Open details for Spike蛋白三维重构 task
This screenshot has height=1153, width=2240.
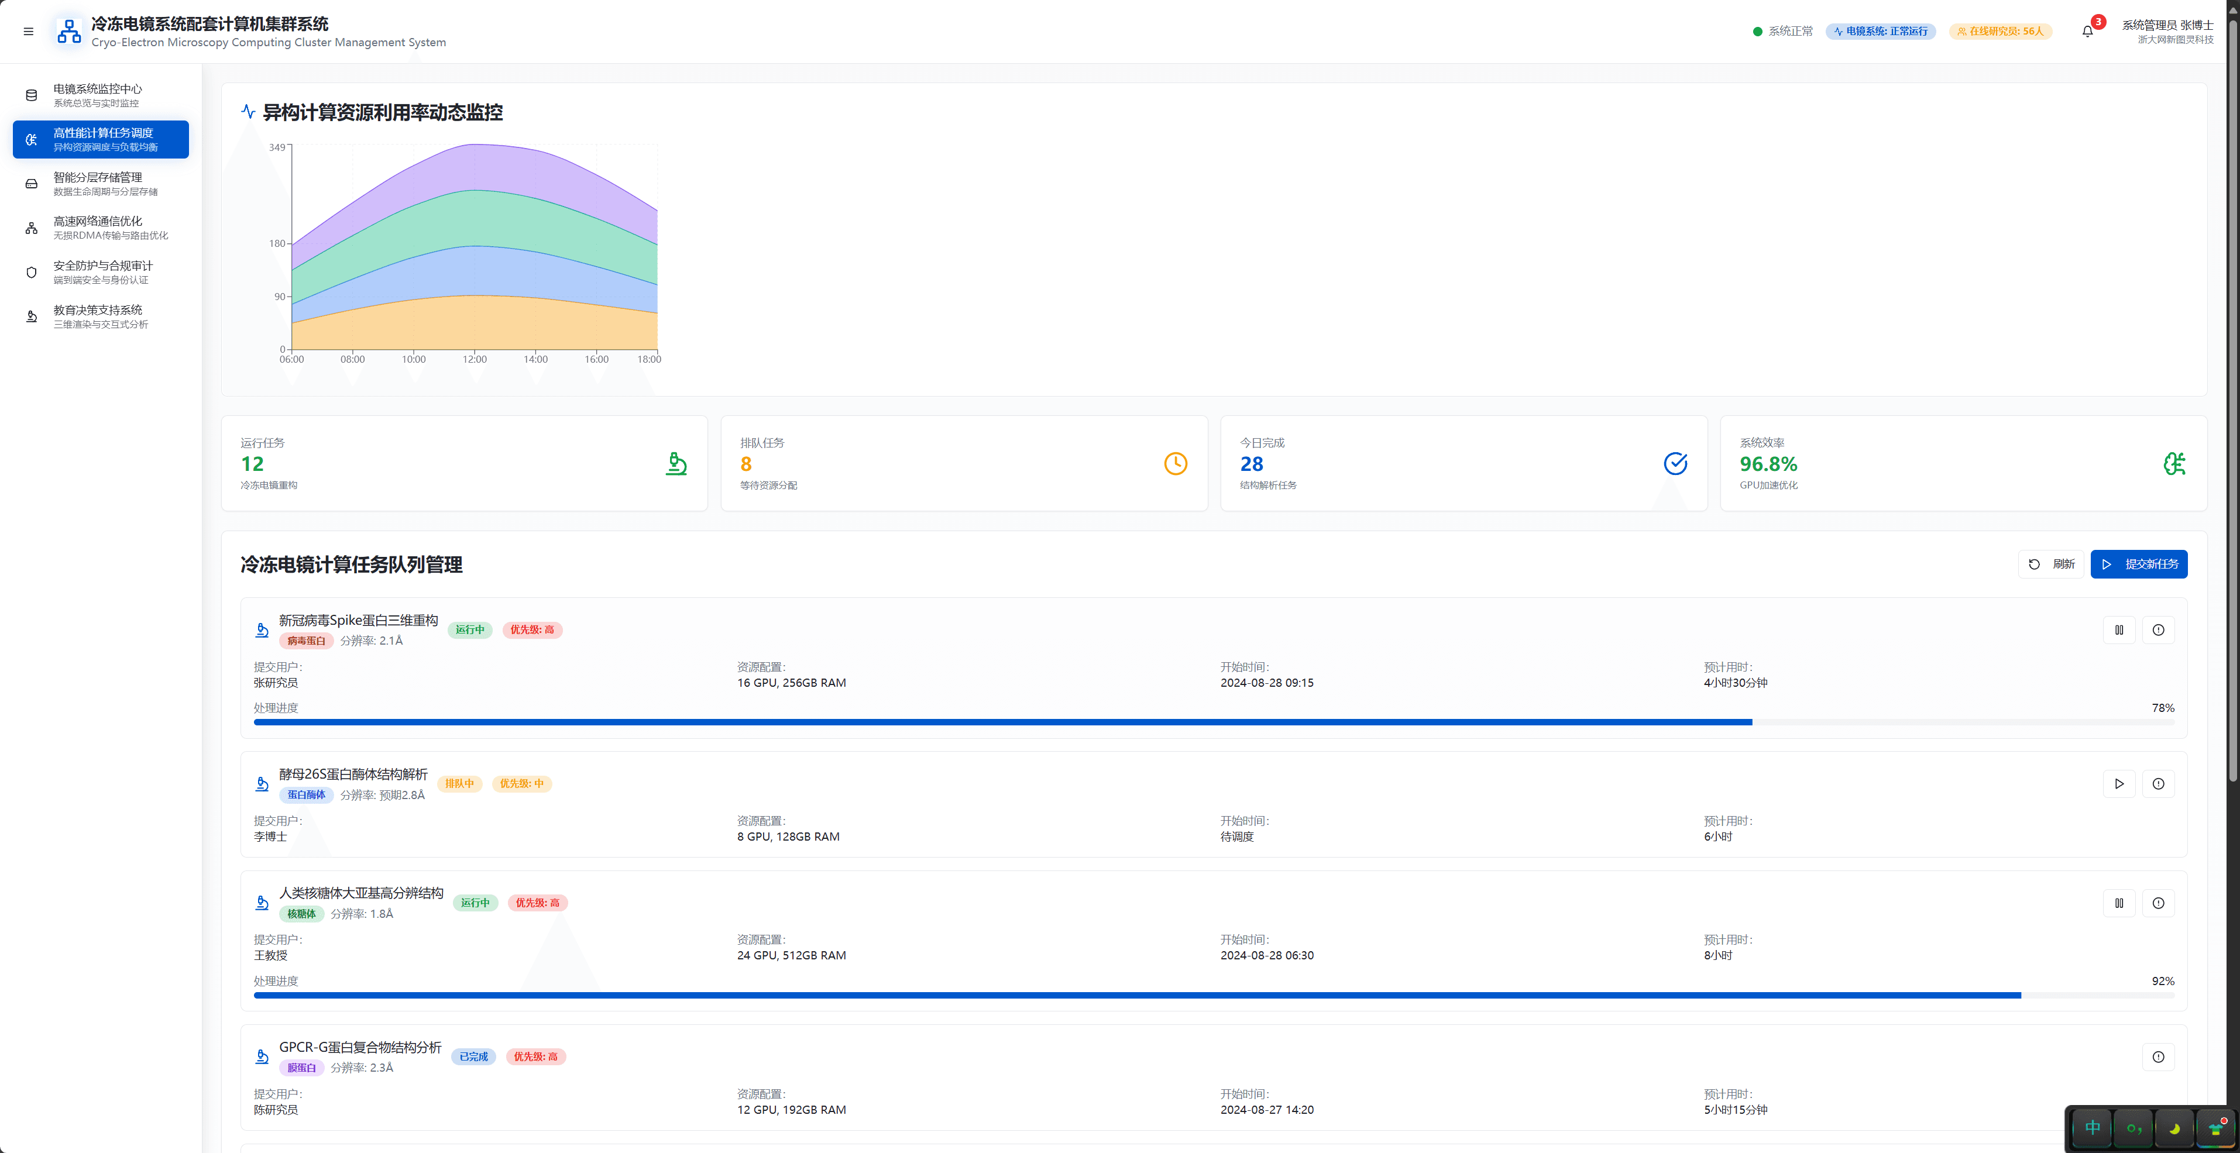click(2157, 629)
